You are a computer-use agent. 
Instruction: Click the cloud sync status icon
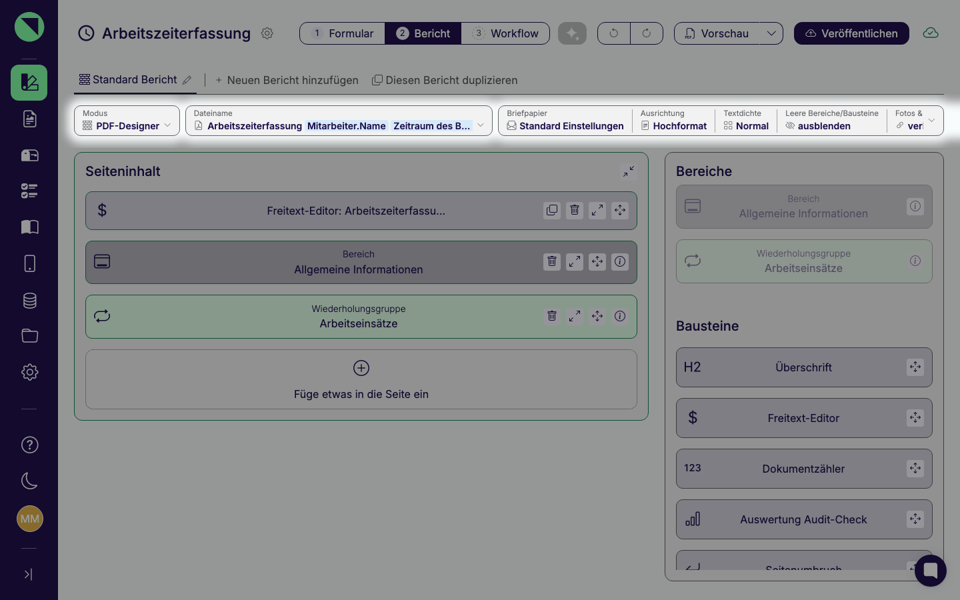[931, 33]
